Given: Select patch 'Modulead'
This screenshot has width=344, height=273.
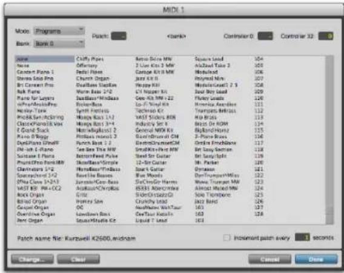Looking at the screenshot, I should pyautogui.click(x=207, y=72).
